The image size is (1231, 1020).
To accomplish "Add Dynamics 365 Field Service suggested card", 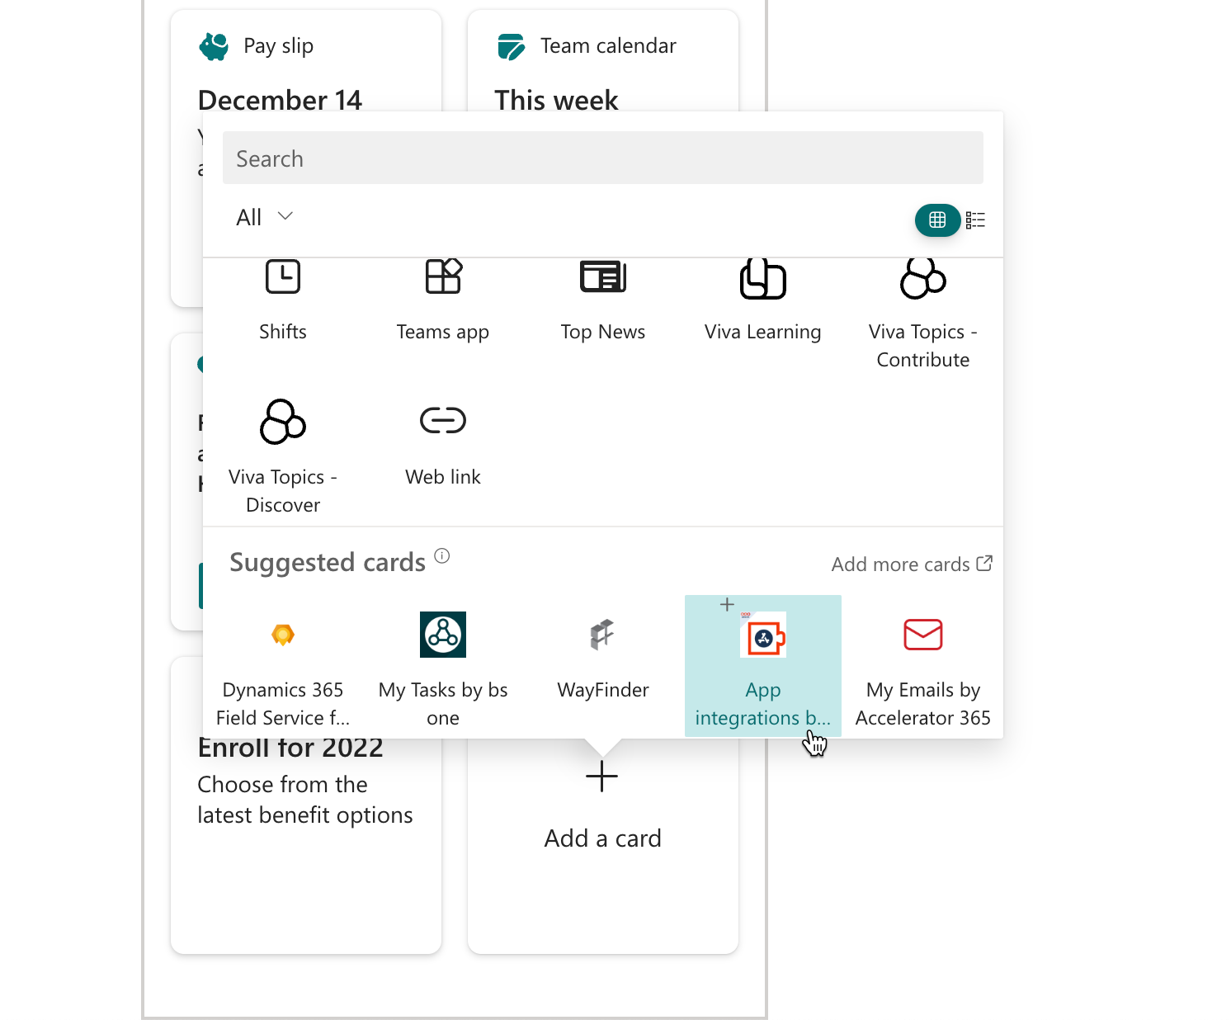I will click(283, 666).
